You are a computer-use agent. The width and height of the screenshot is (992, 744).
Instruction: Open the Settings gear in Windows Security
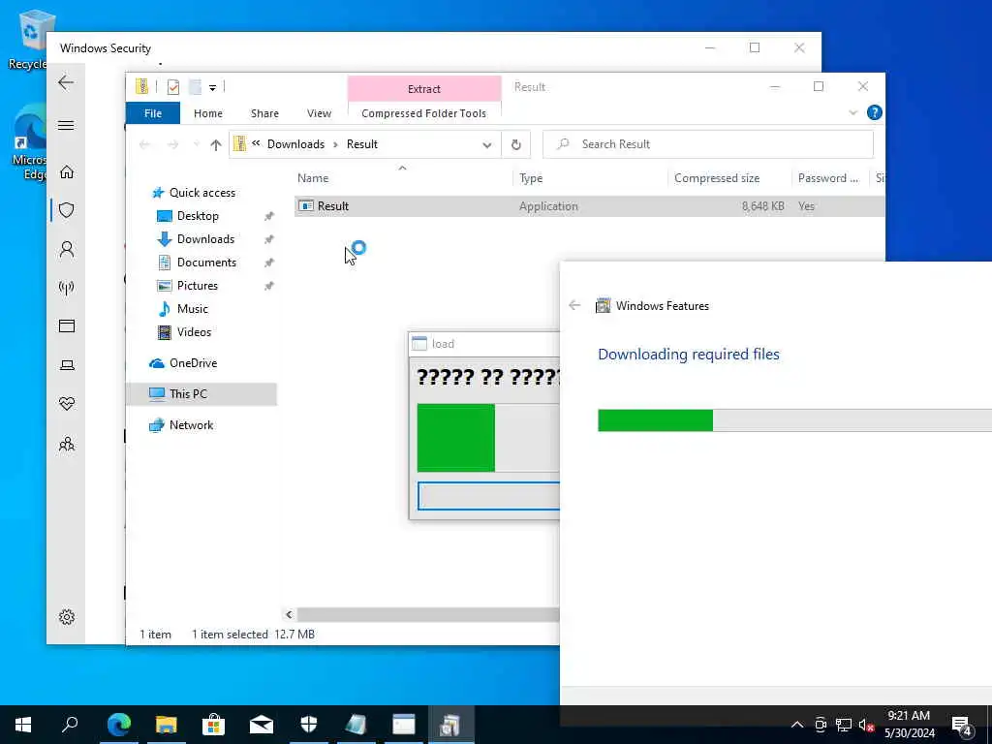tap(67, 617)
